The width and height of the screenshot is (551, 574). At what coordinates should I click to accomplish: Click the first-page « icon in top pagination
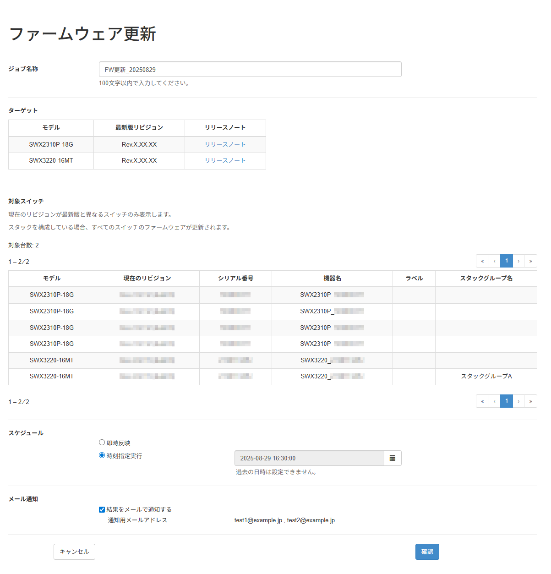tap(482, 261)
